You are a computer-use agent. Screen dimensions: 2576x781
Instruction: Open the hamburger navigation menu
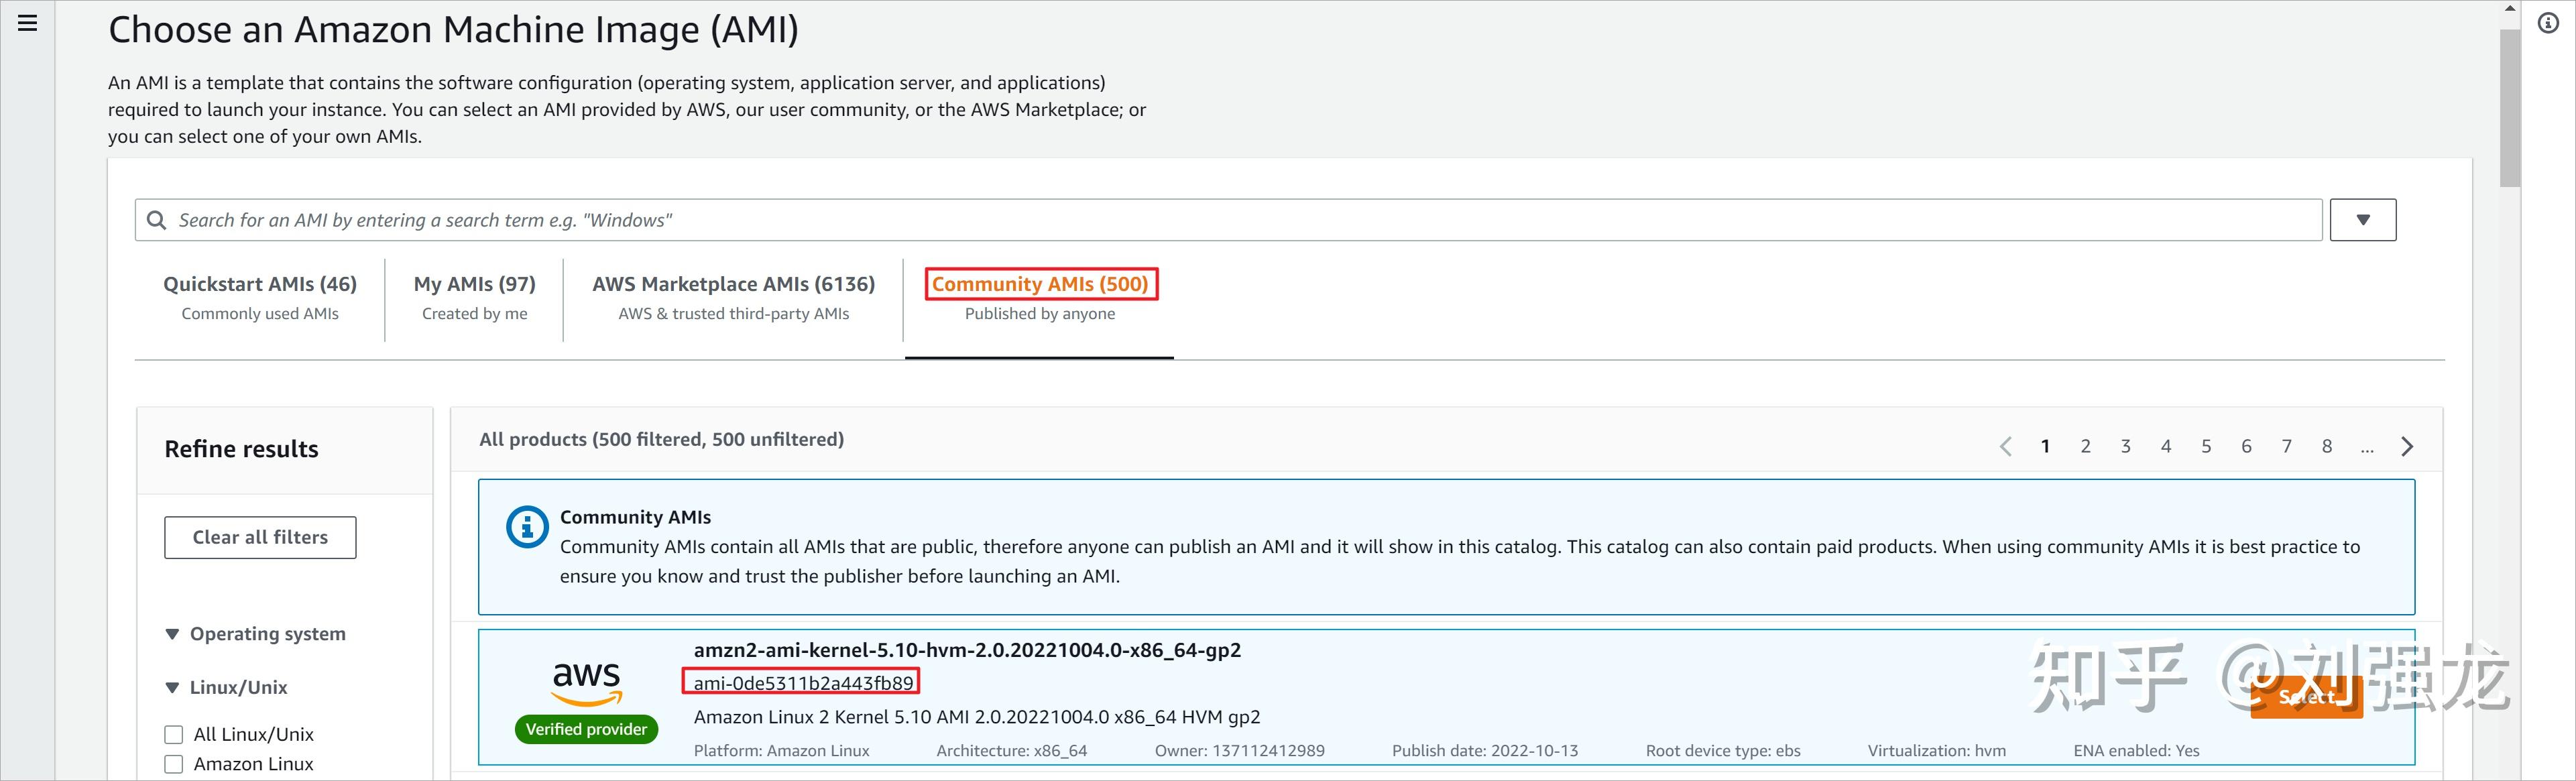coord(28,23)
